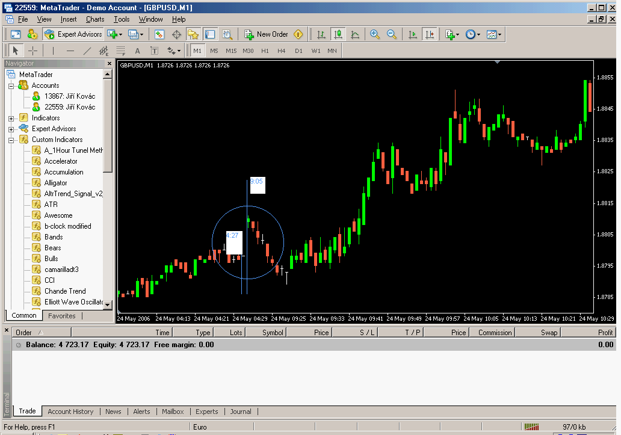Click the chart shift triangle marker

pyautogui.click(x=498, y=62)
